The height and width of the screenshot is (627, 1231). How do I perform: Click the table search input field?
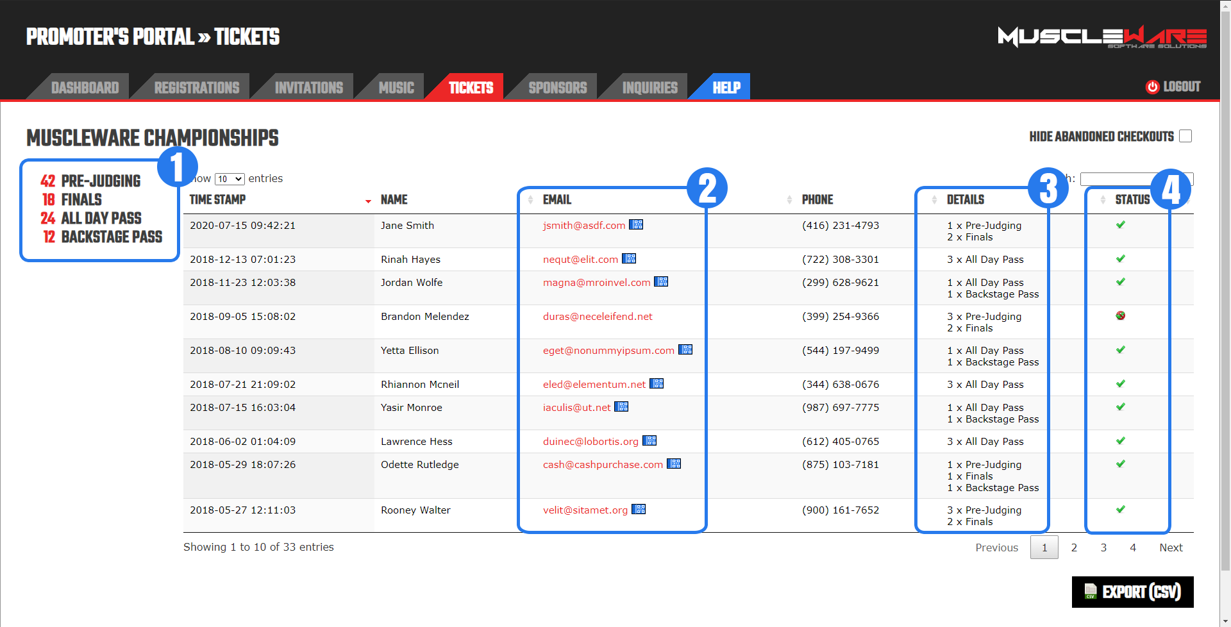pos(1116,179)
